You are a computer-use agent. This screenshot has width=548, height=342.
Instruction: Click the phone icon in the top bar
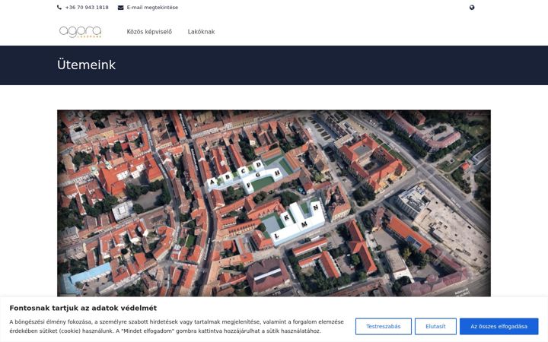59,8
